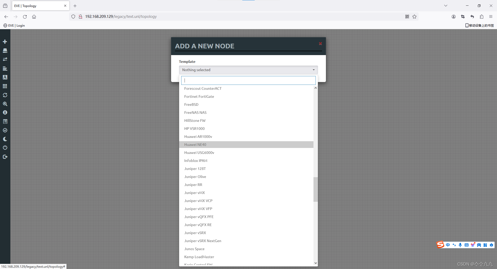Open the text objects 'A' sidebar icon
Viewport: 497px width, 269px height.
click(5, 77)
